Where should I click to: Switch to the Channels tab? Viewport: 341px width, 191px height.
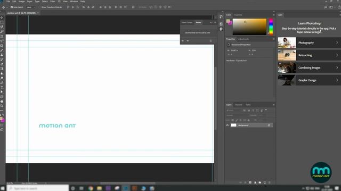coord(239,105)
